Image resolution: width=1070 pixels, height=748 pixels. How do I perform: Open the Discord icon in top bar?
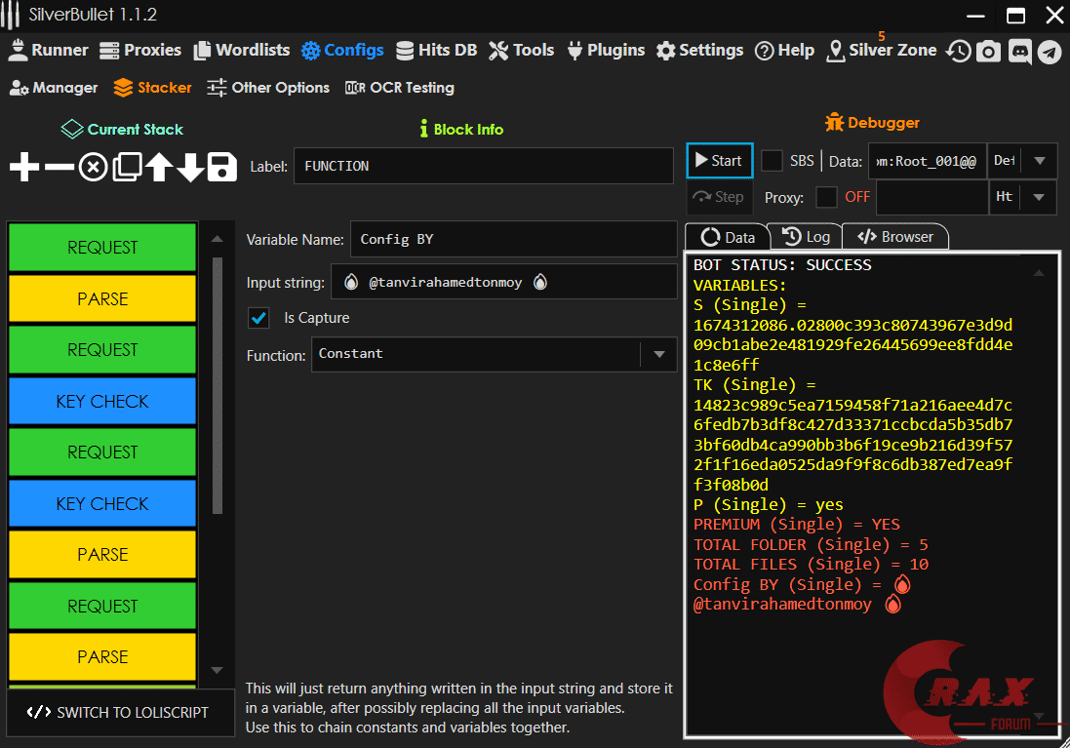pyautogui.click(x=1019, y=52)
